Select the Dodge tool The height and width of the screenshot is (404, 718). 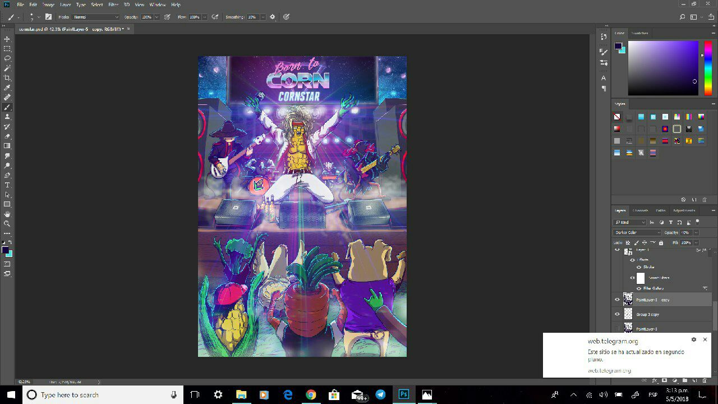click(x=7, y=166)
